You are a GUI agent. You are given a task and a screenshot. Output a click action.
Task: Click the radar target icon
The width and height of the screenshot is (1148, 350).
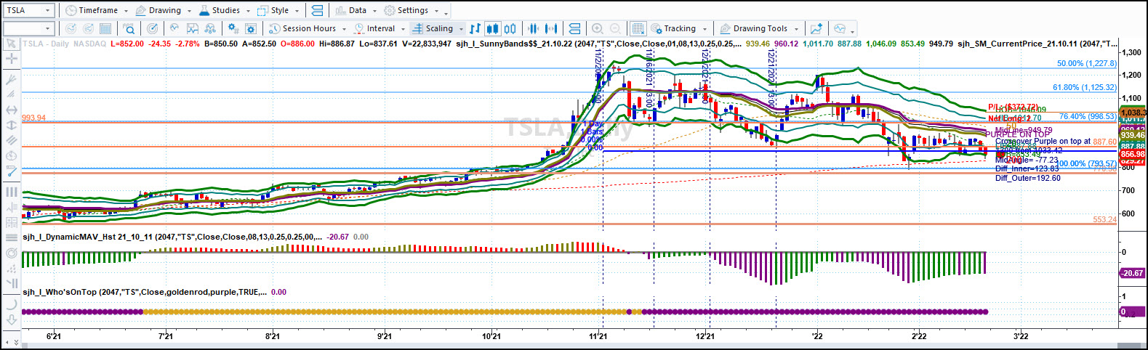[152, 28]
